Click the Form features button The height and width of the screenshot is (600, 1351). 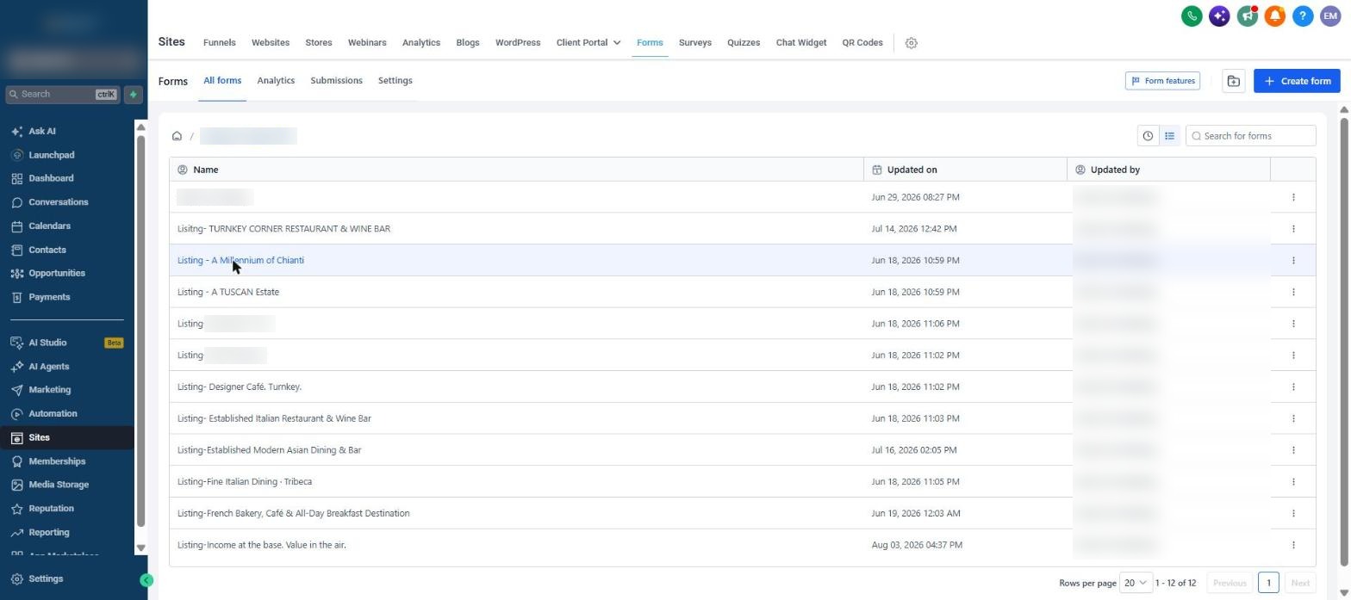(x=1162, y=81)
